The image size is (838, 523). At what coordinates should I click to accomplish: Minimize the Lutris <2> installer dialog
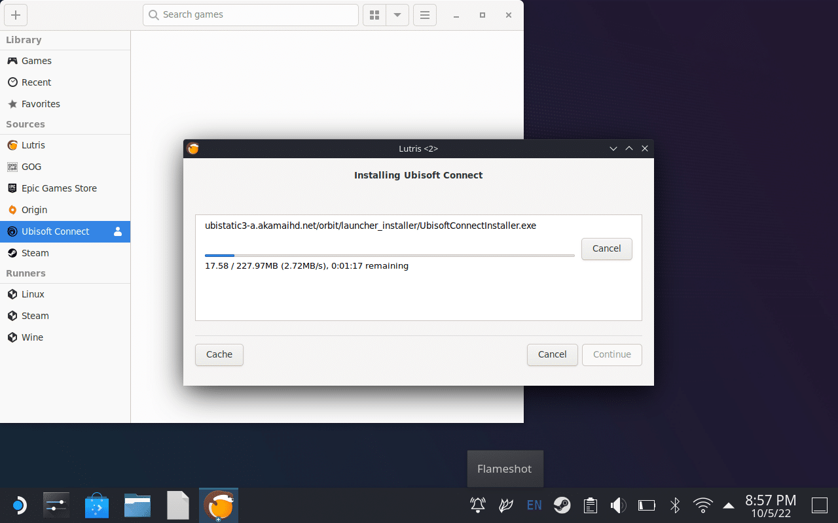point(613,148)
